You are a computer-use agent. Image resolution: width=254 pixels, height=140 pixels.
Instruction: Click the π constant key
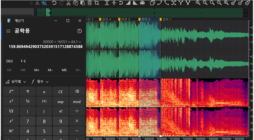tap(28, 91)
